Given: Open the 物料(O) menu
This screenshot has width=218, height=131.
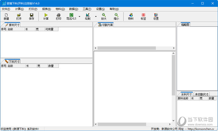Looking at the screenshot, I should 60,9.
